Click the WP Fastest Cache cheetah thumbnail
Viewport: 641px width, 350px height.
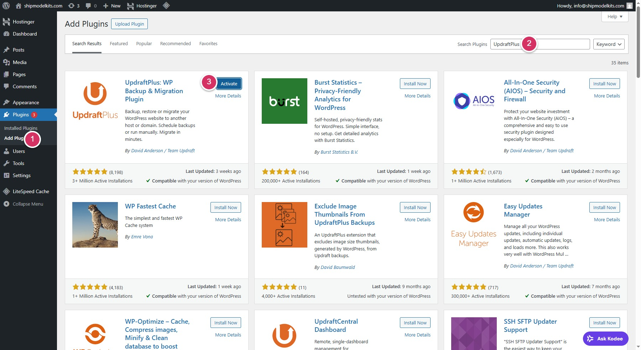(x=95, y=225)
